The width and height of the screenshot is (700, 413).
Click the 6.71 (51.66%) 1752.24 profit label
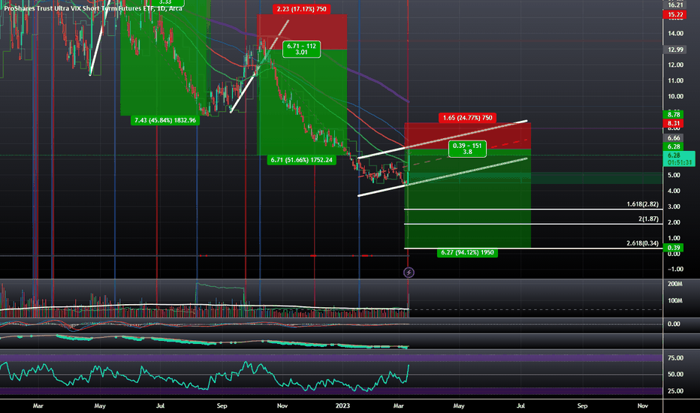(301, 160)
